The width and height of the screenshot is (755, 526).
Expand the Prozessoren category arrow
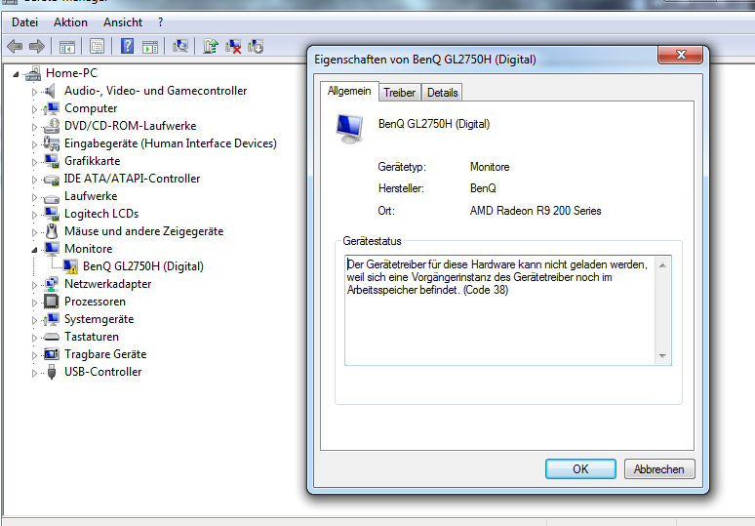tap(34, 303)
